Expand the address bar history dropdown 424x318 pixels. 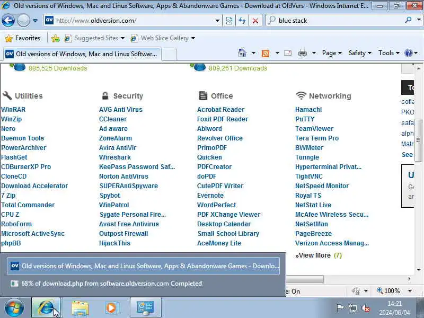pyautogui.click(x=217, y=21)
